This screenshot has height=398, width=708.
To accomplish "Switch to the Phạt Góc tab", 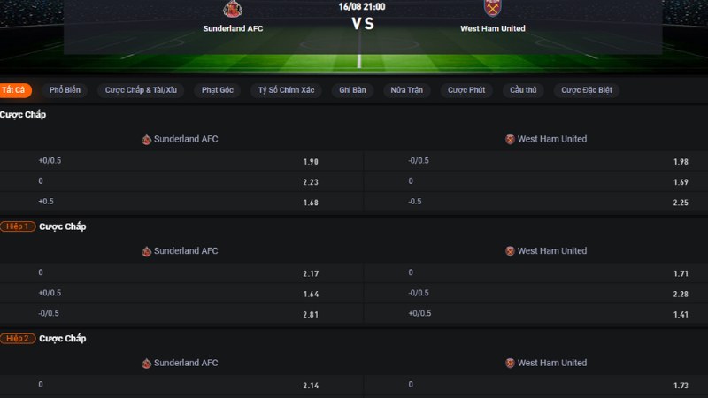I will pyautogui.click(x=217, y=90).
